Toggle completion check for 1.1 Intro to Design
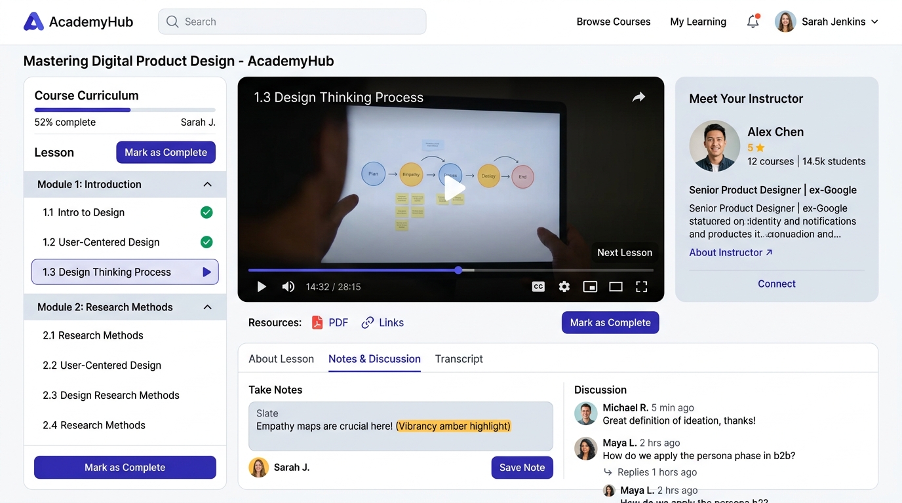The image size is (902, 503). pos(206,212)
